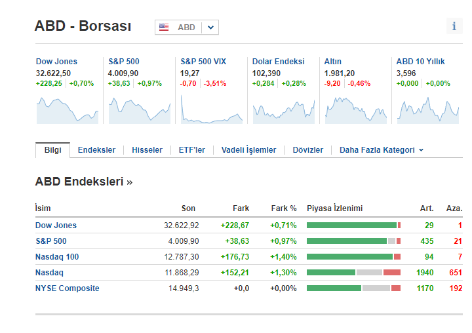This screenshot has width=472, height=333.
Task: Click the Altın mini chart
Action: coord(355,109)
